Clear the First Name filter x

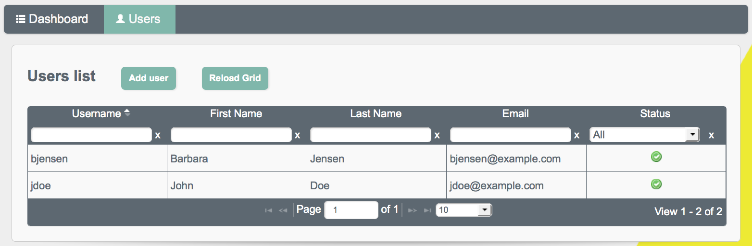tap(297, 135)
